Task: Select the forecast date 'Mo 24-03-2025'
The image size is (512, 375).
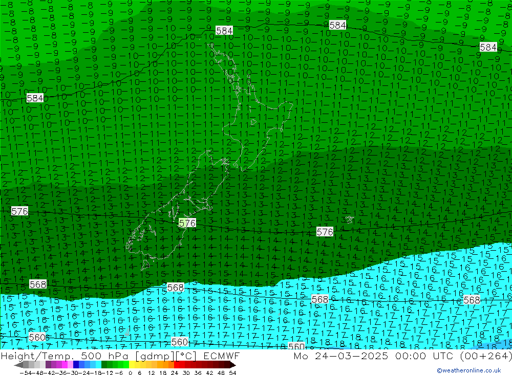Action: pyautogui.click(x=341, y=356)
